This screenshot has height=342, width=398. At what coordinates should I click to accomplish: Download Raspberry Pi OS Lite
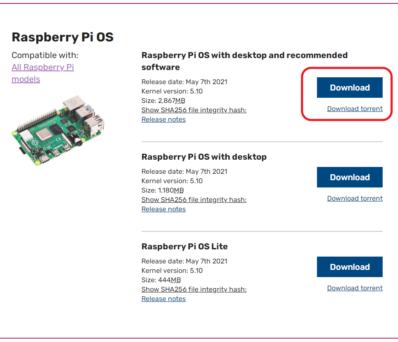click(349, 267)
